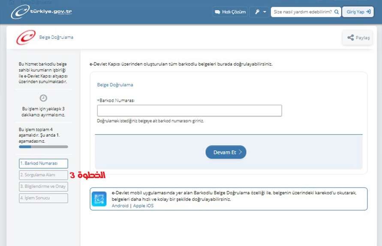Click the key icon in header
The image size is (382, 246).
tap(257, 12)
